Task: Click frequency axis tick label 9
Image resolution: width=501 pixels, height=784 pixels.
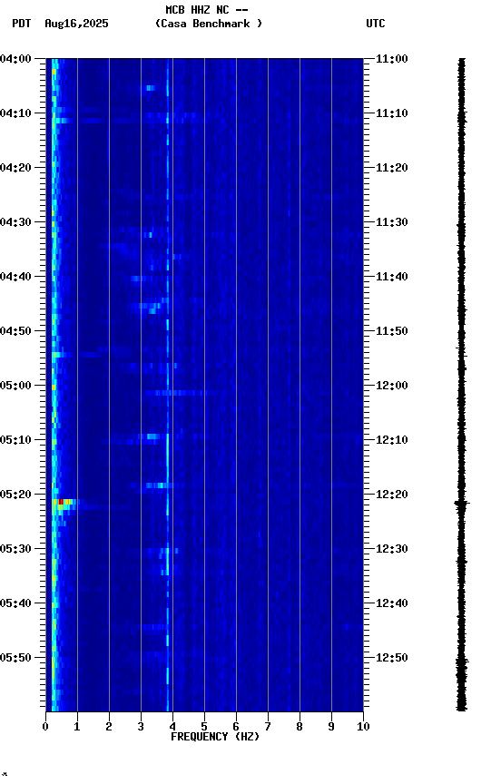Action: pos(331,727)
